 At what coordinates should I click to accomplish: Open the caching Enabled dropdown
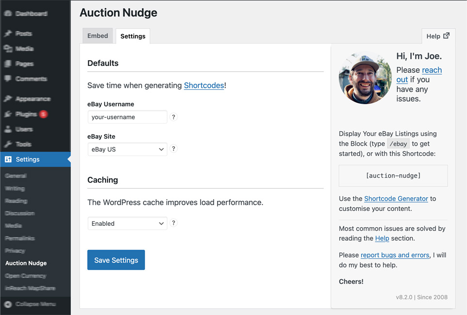(x=127, y=223)
